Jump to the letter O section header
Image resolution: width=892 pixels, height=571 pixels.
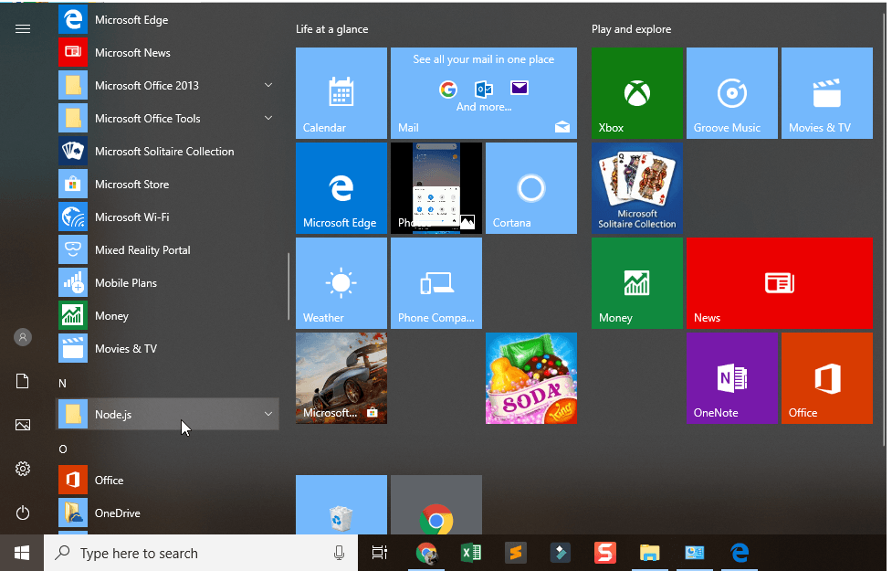[63, 449]
